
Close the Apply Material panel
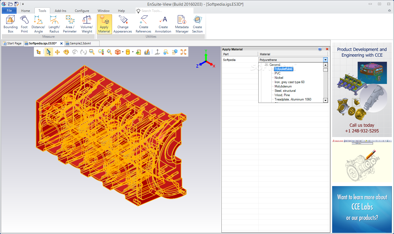pos(327,49)
